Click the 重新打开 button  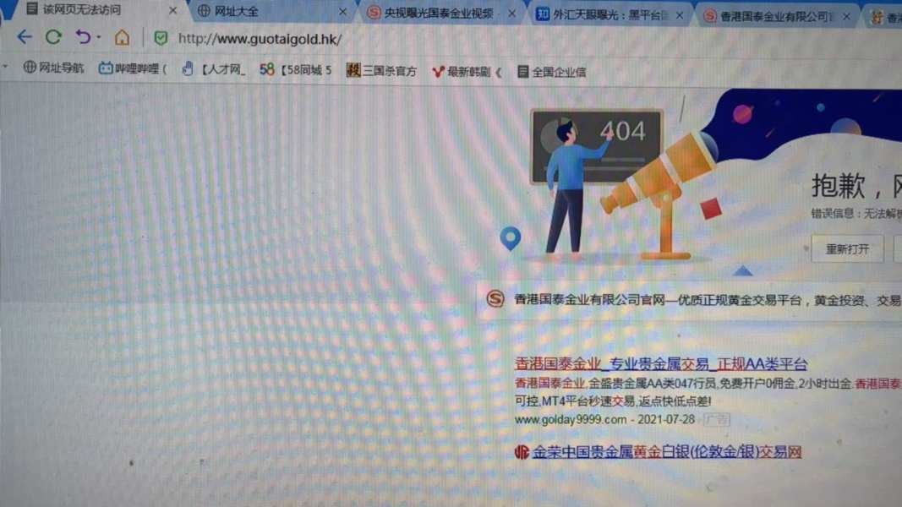[847, 249]
